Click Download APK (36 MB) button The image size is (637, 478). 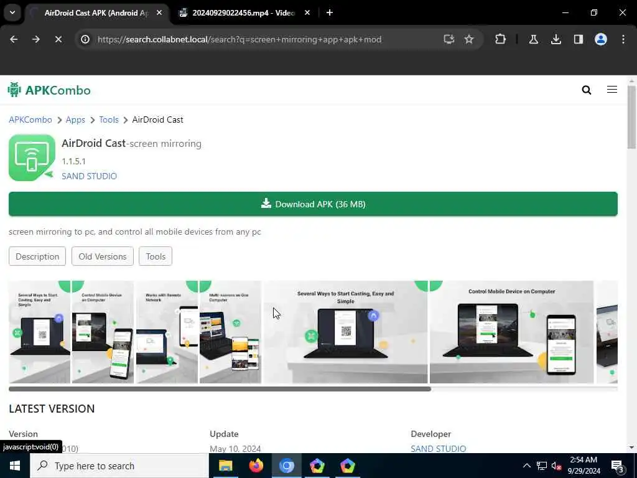pyautogui.click(x=314, y=204)
